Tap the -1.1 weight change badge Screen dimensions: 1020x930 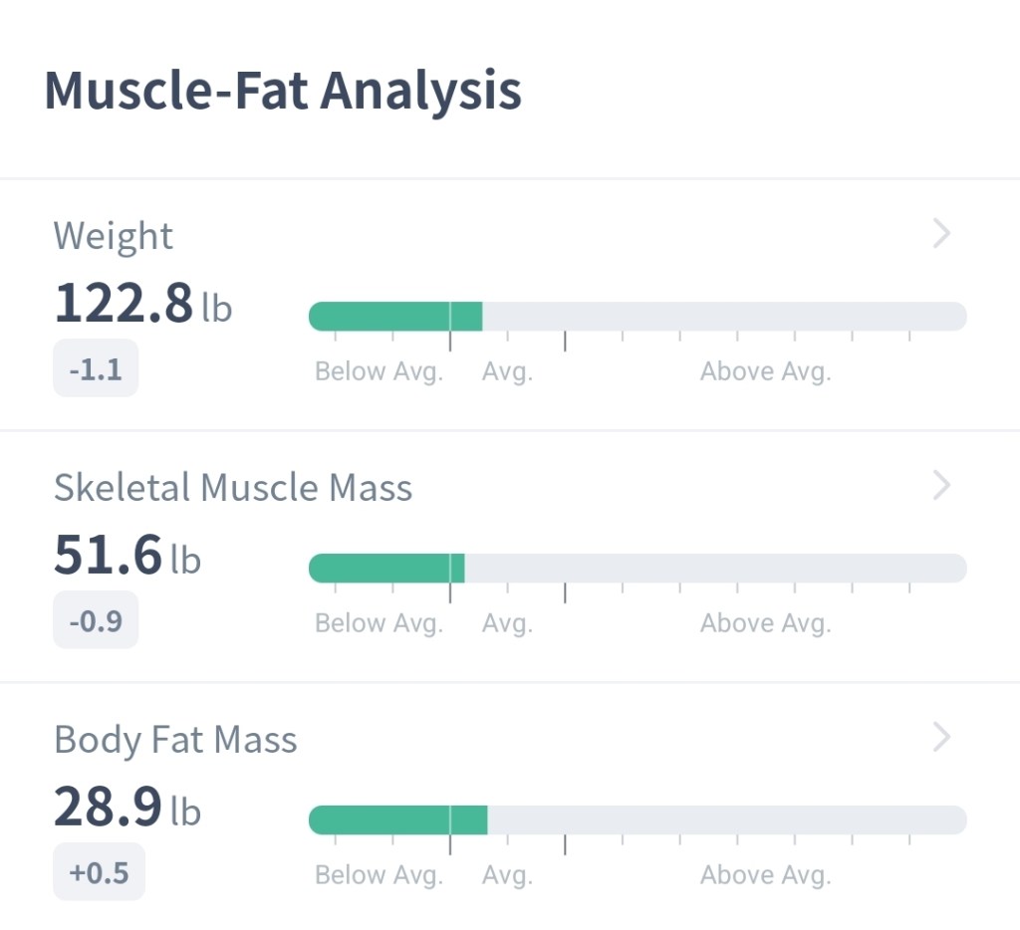(x=96, y=370)
